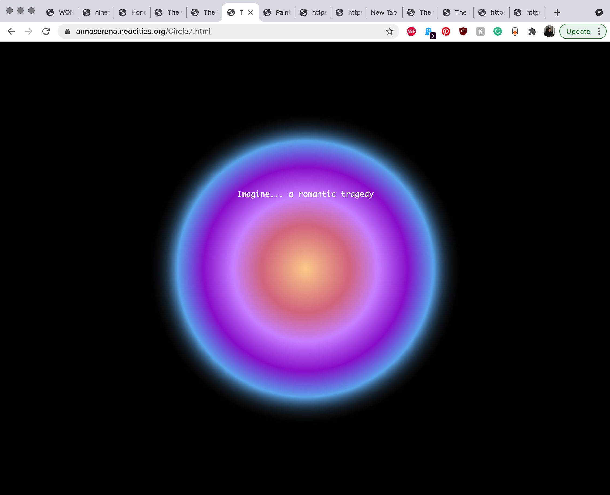Reload the current page
This screenshot has width=610, height=495.
[x=46, y=31]
